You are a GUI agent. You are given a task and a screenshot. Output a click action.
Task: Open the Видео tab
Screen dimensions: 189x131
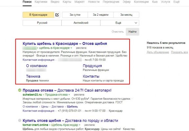tap(55, 2)
